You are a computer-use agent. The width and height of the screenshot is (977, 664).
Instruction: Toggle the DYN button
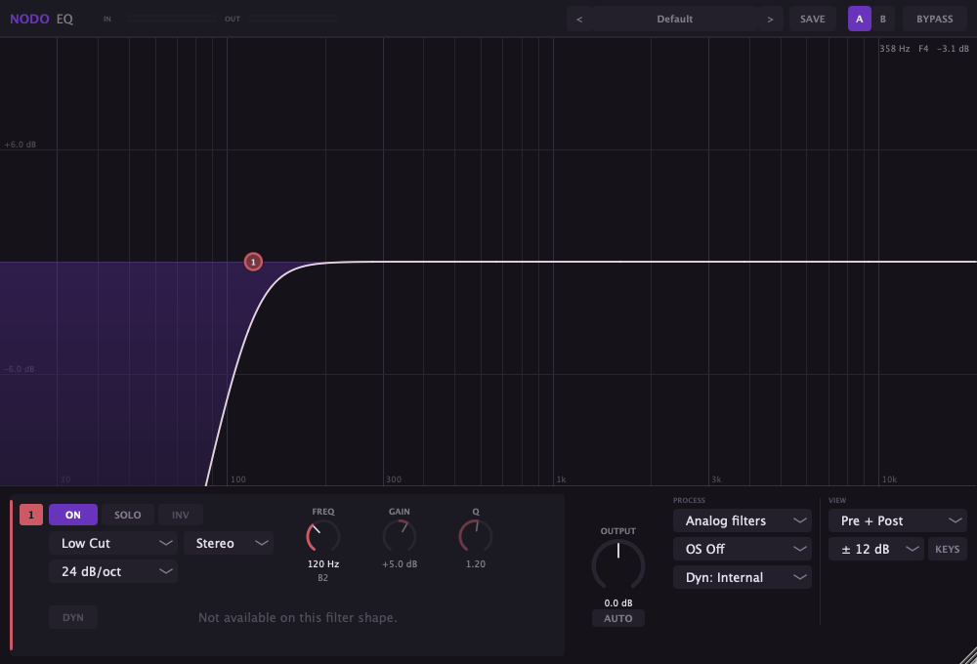tap(73, 617)
